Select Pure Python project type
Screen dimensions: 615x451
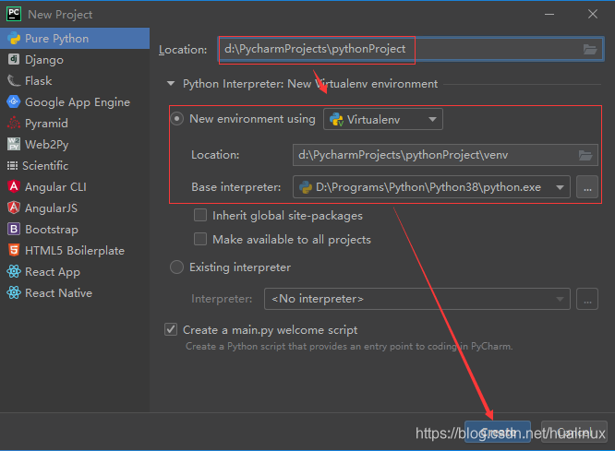coord(75,39)
